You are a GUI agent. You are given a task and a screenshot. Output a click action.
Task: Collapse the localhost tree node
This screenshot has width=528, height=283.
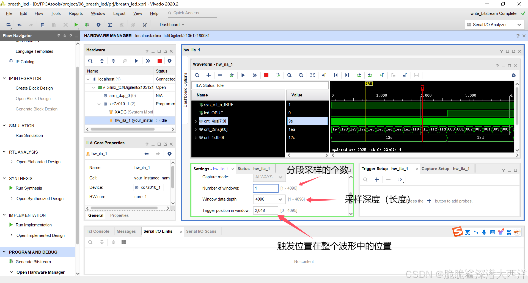pos(88,79)
